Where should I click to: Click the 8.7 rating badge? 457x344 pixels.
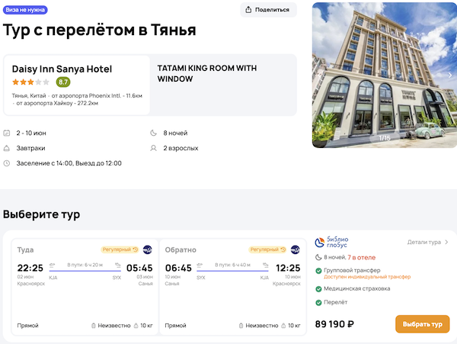pyautogui.click(x=63, y=82)
